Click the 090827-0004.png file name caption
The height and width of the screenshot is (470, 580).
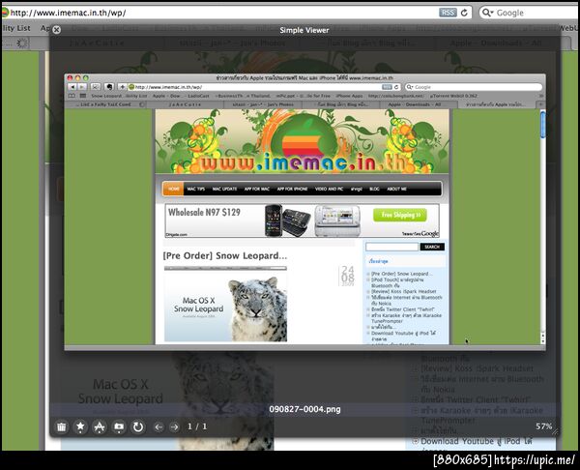pyautogui.click(x=304, y=409)
